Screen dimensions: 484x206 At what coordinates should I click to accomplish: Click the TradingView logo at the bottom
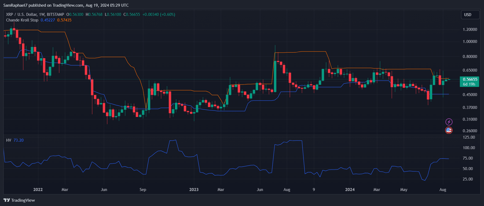point(19,200)
